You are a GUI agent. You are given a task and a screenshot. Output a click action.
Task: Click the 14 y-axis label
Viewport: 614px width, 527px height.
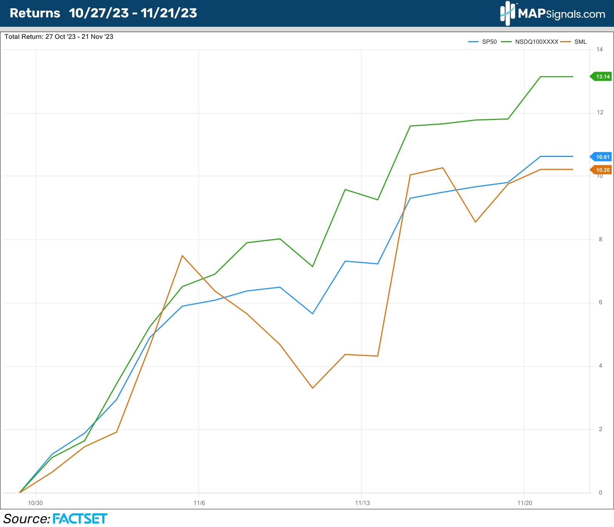pos(600,49)
